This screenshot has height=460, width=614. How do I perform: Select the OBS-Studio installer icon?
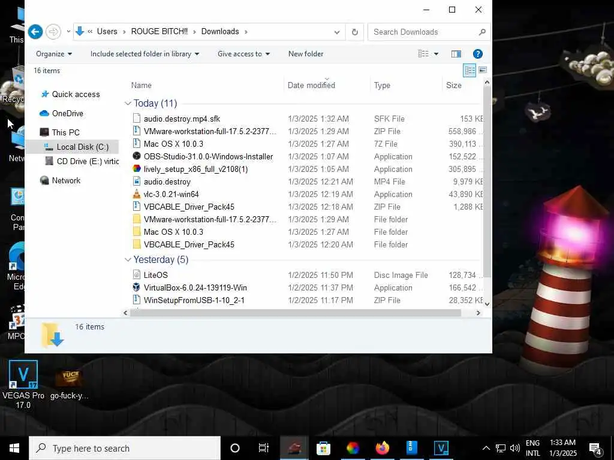click(137, 156)
